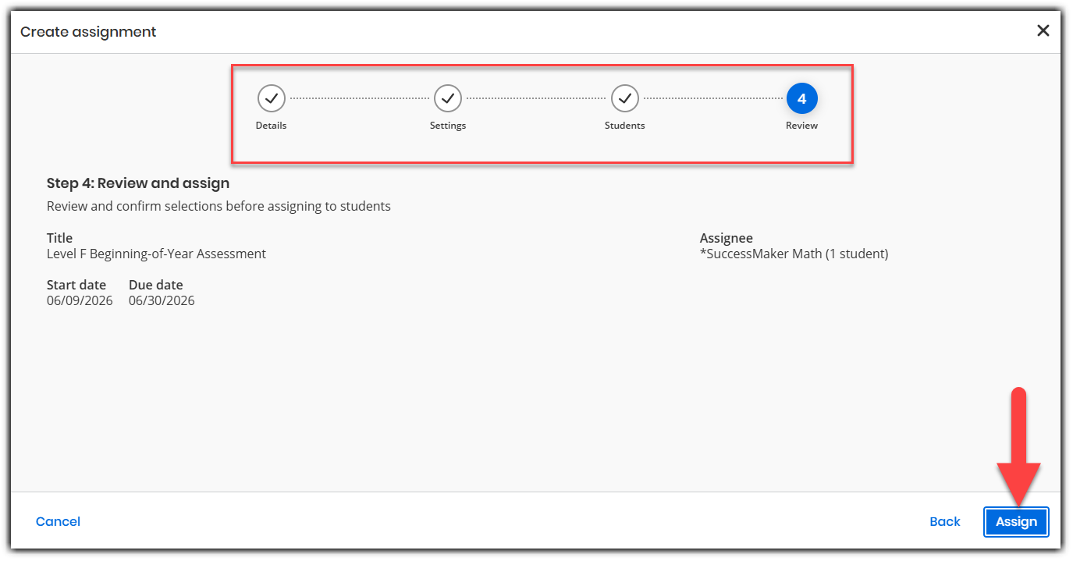Select the Settings step checkmark circle
This screenshot has width=1073, height=561.
pos(448,98)
